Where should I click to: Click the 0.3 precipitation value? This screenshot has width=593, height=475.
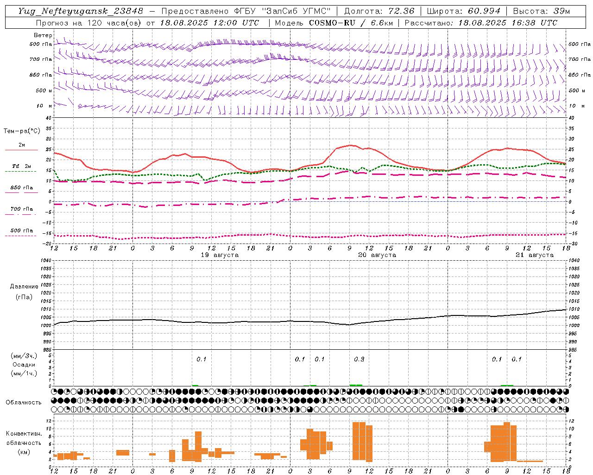(359, 359)
